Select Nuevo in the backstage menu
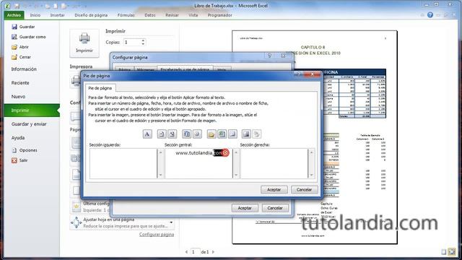Viewport: 462px width, 260px height. tap(18, 96)
